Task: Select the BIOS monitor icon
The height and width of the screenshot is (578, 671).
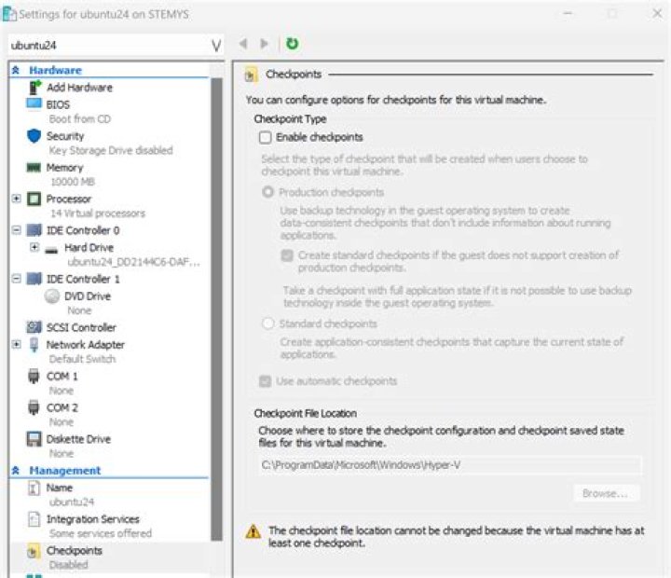Action: (34, 104)
